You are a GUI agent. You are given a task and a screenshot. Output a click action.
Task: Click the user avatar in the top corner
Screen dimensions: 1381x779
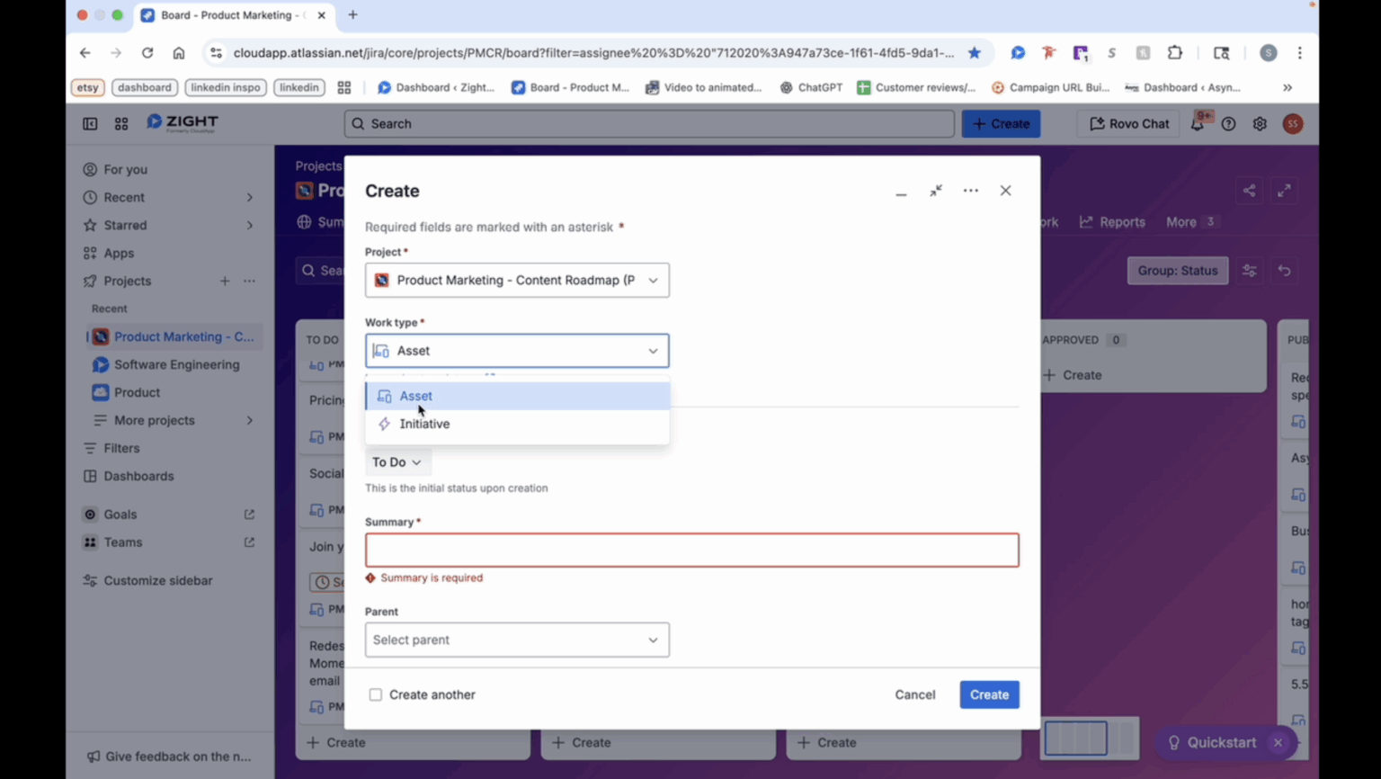[1292, 123]
